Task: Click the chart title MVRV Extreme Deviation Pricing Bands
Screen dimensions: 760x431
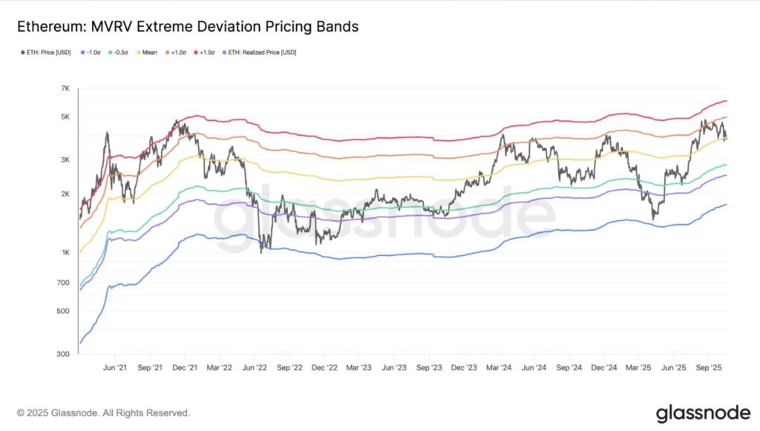Action: click(188, 27)
